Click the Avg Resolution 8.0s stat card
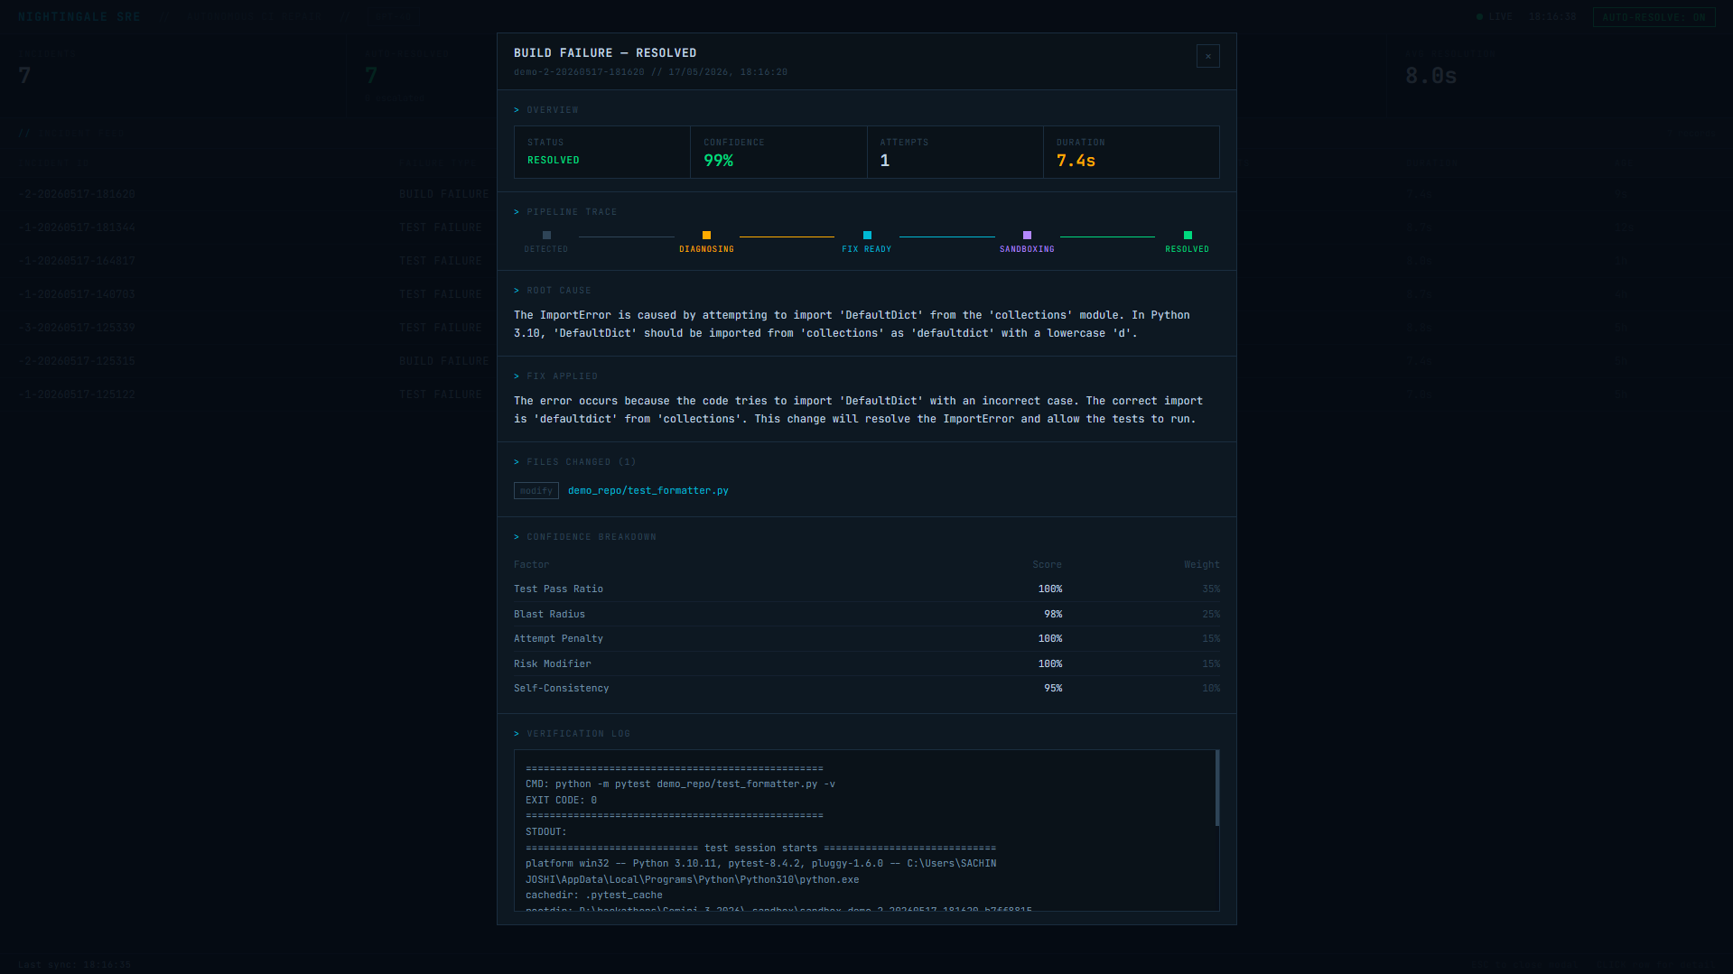This screenshot has height=974, width=1733. pos(1560,76)
